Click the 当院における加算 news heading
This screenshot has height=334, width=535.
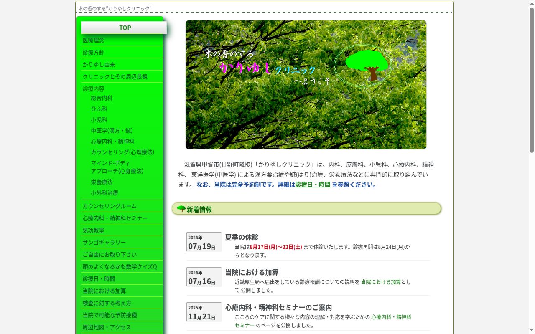click(252, 272)
